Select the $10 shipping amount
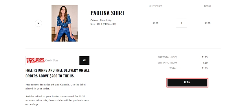This screenshot has width=246, height=110. pos(205,63)
